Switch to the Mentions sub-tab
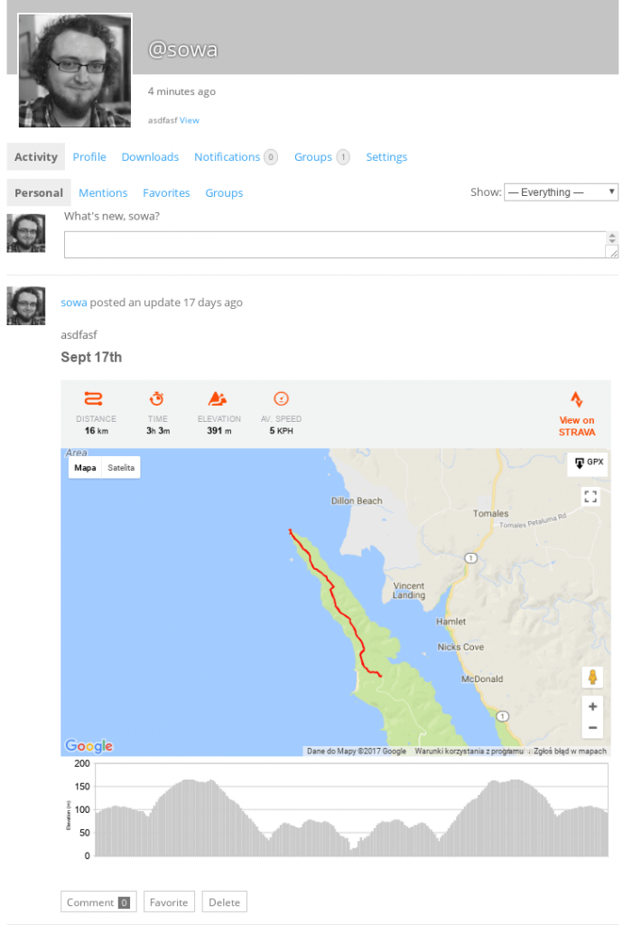The width and height of the screenshot is (623, 925). 103,192
